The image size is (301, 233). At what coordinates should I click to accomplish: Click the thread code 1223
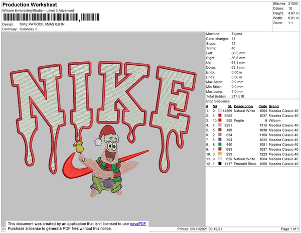click(263, 154)
